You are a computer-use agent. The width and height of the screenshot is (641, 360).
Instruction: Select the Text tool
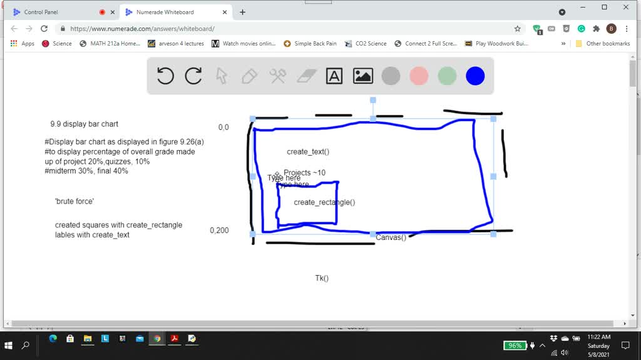pos(334,76)
